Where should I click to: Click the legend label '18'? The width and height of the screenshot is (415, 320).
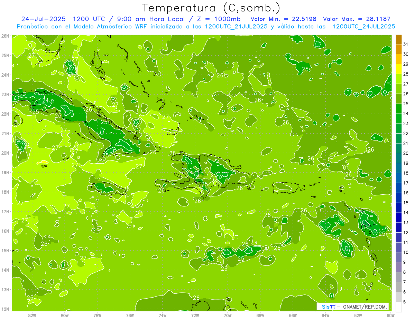(406, 173)
